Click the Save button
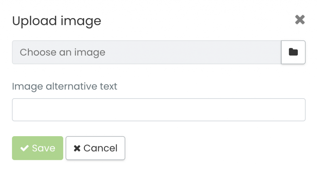Viewport: 317px width, 172px height. 37,148
